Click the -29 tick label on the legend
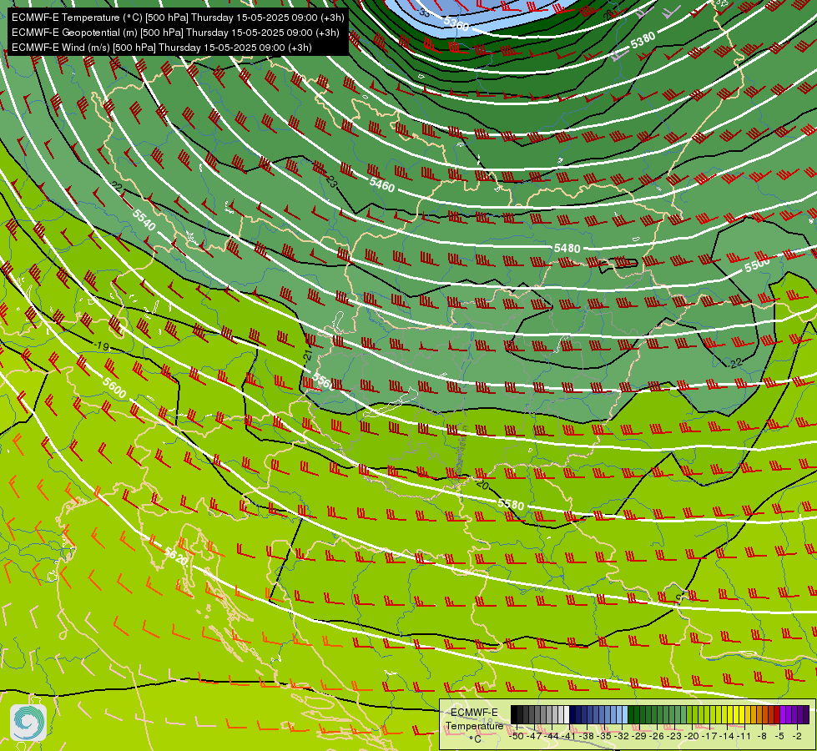817x751 pixels. [x=638, y=736]
